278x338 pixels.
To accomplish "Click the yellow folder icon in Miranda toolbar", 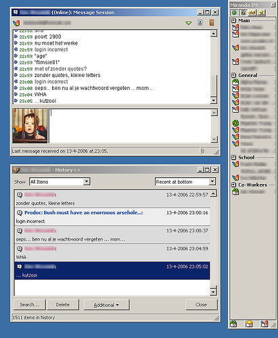I will [x=261, y=13].
